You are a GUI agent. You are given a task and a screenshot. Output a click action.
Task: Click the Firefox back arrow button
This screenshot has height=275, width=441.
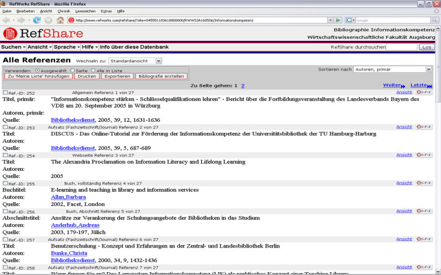pos(6,20)
